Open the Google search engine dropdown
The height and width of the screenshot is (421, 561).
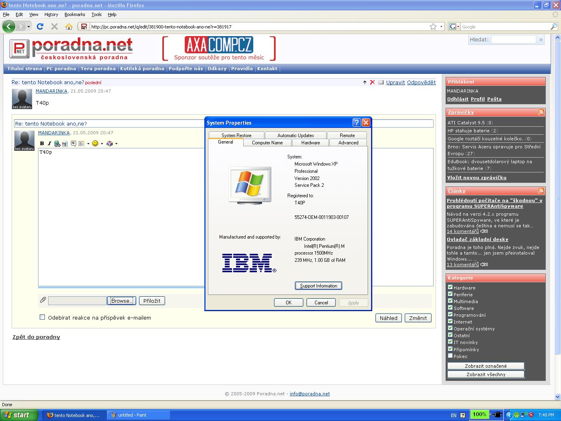tap(454, 26)
